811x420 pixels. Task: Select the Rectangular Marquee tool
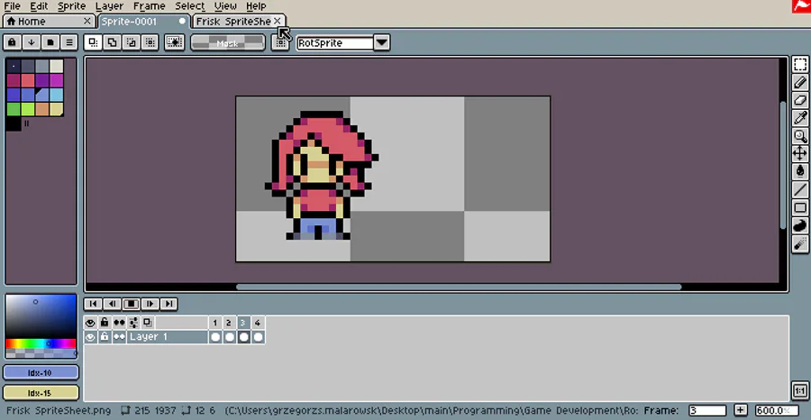pyautogui.click(x=800, y=65)
